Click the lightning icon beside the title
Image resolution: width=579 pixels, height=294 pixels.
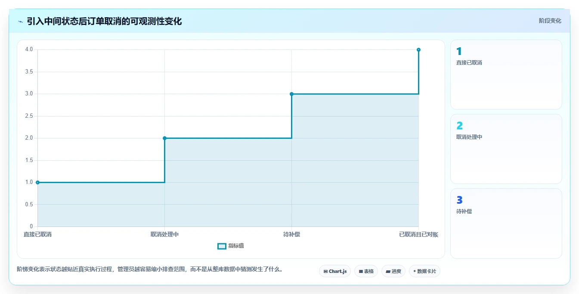(20, 21)
